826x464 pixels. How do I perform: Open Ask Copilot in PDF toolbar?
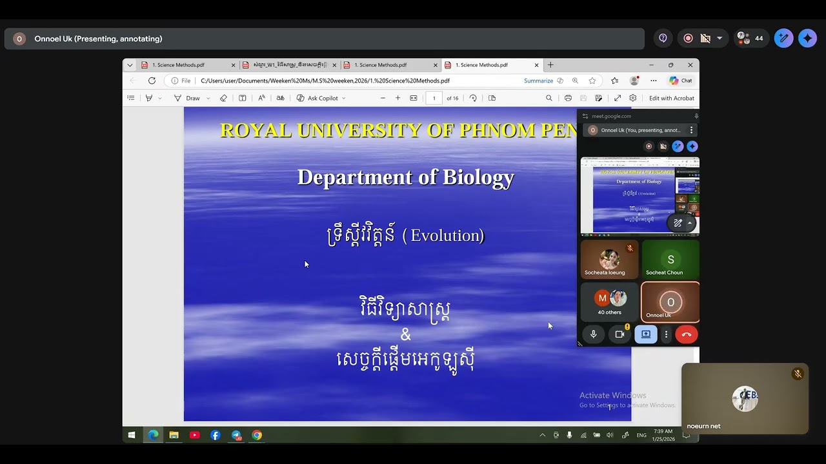click(x=317, y=98)
